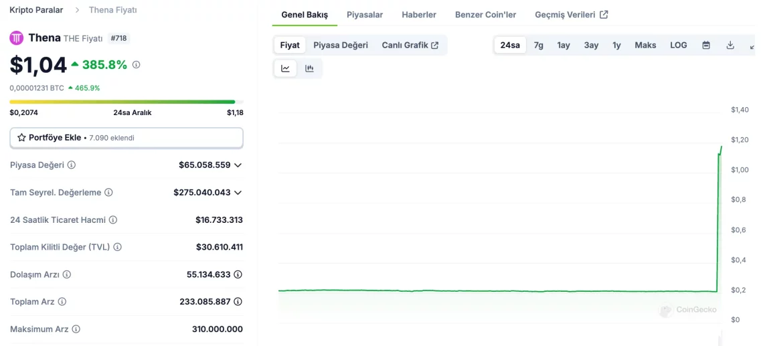Select Piyasa Değeri chart mode
Viewport: 763px width, 346px height.
pyautogui.click(x=341, y=46)
